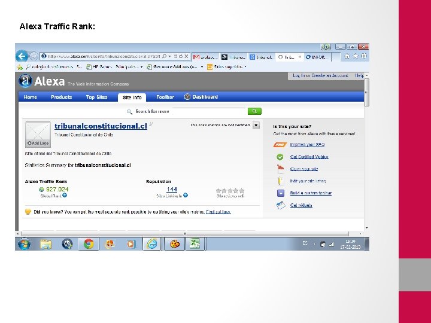Switch to the Google Tribunal browser tab
The width and height of the screenshot is (431, 323).
[x=262, y=57]
